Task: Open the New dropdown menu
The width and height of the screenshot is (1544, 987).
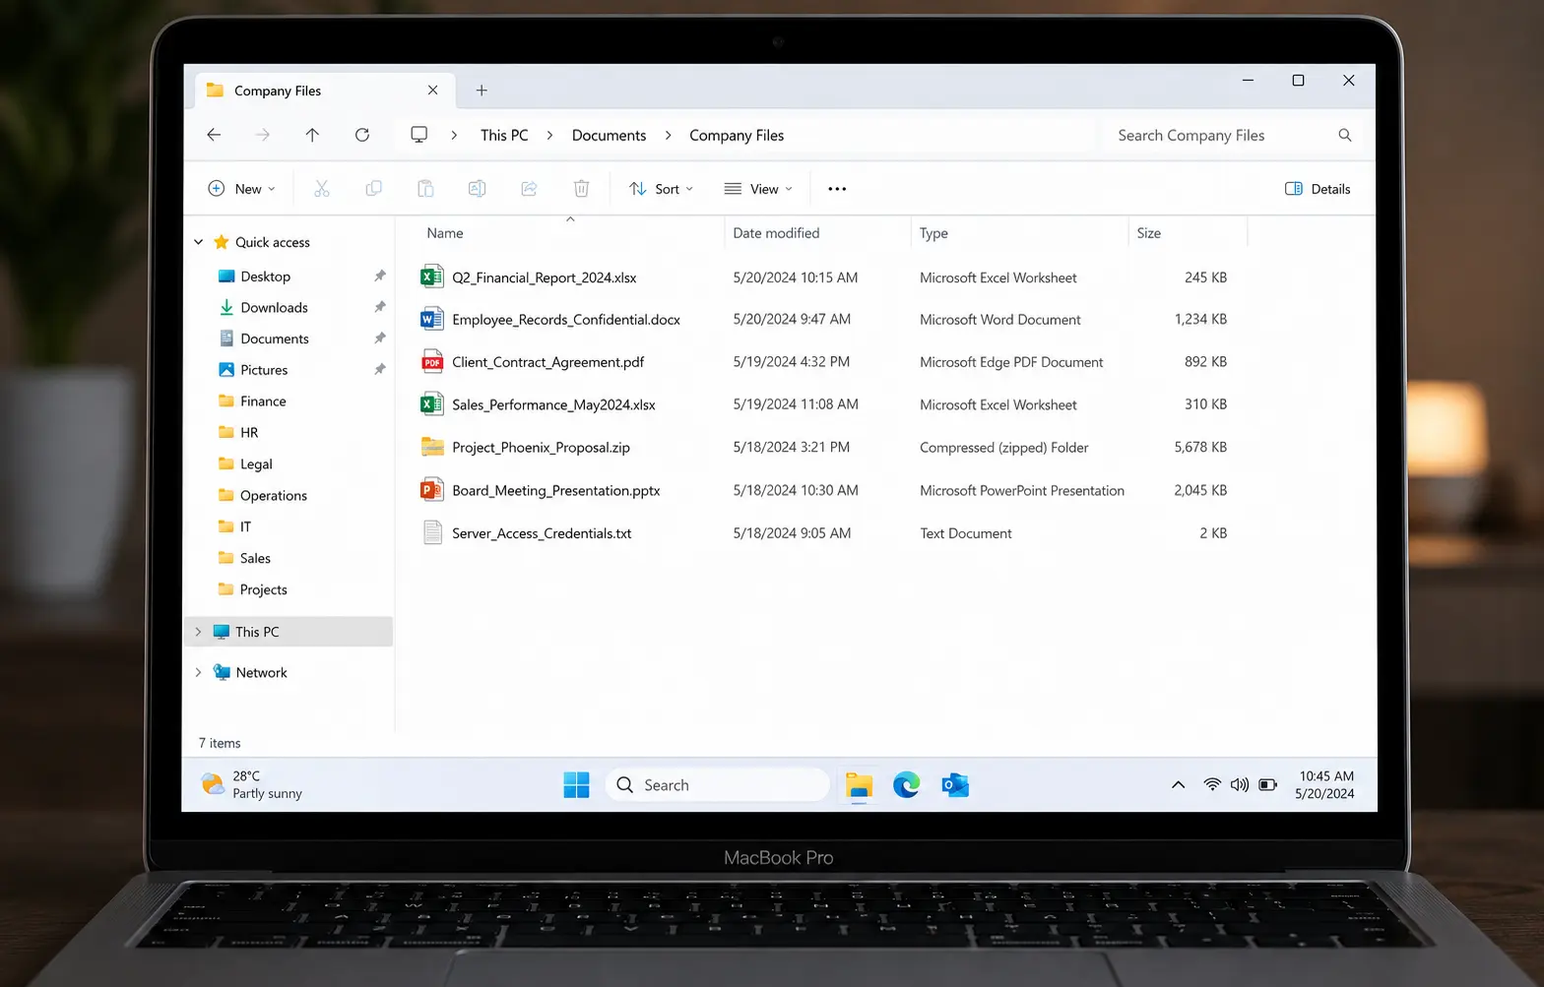Action: (241, 189)
